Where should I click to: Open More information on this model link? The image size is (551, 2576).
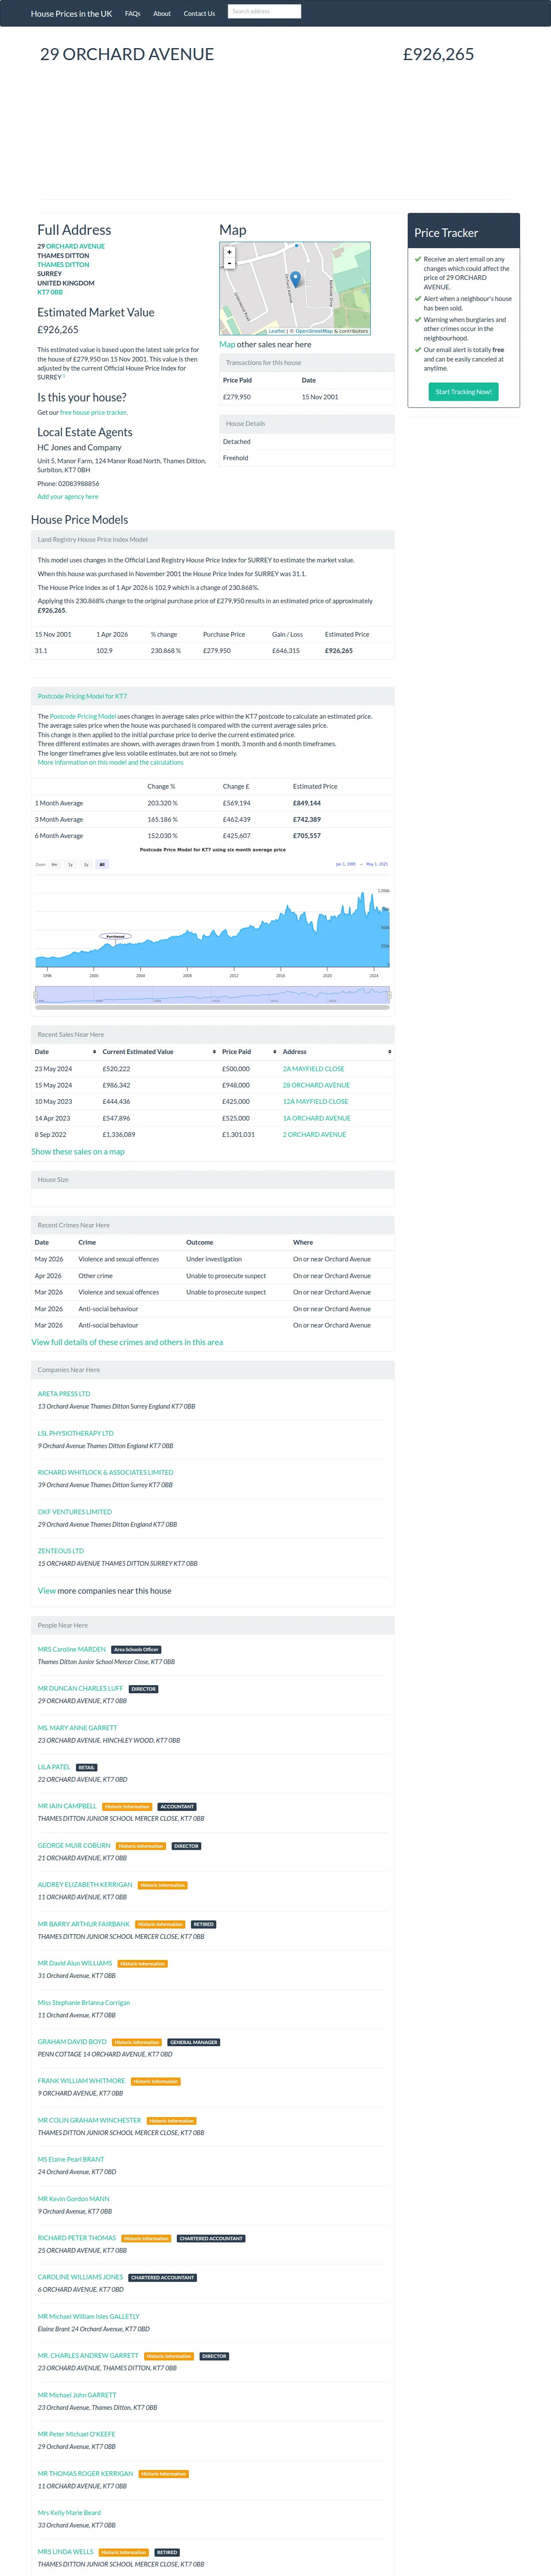coord(110,762)
